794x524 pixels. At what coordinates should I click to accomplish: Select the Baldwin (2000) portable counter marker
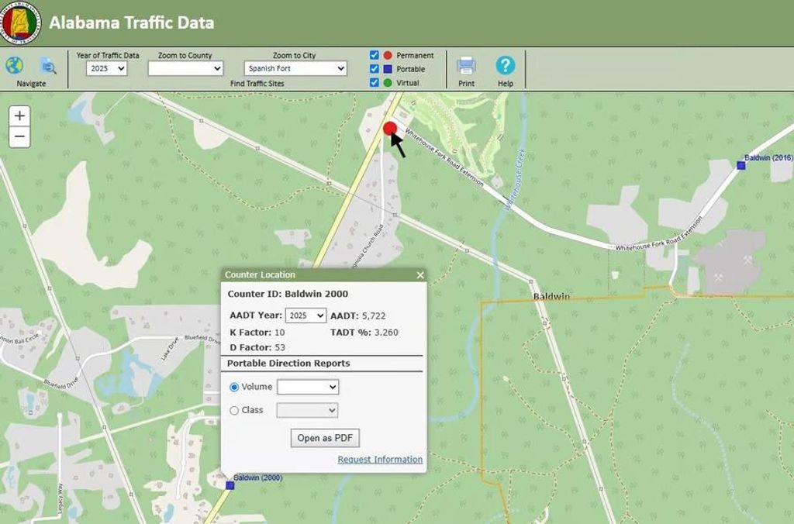pyautogui.click(x=230, y=485)
